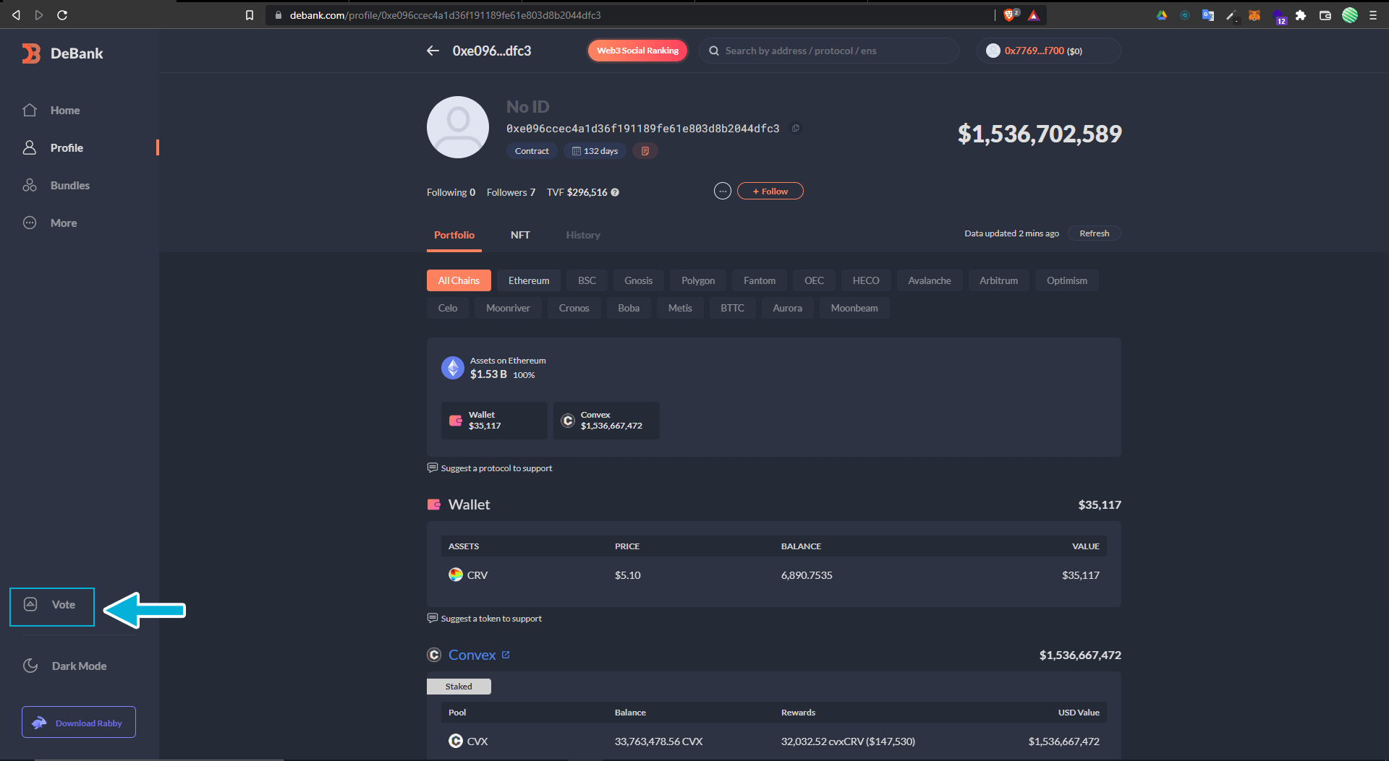
Task: Click the back arrow next to 0xe096...dfc3
Action: pyautogui.click(x=433, y=51)
